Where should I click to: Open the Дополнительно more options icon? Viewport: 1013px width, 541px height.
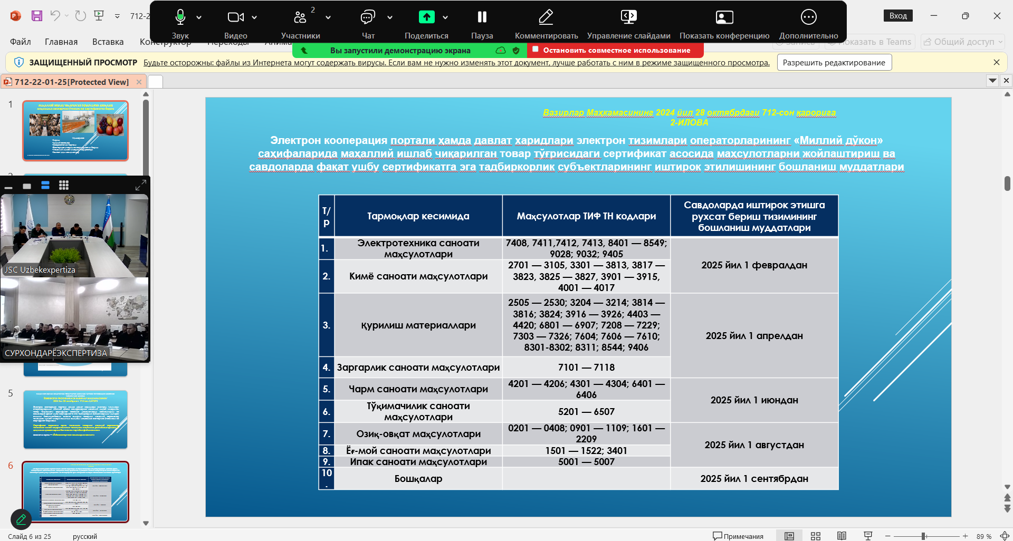click(x=808, y=17)
